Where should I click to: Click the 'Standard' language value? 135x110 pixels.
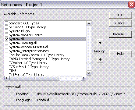(42, 100)
